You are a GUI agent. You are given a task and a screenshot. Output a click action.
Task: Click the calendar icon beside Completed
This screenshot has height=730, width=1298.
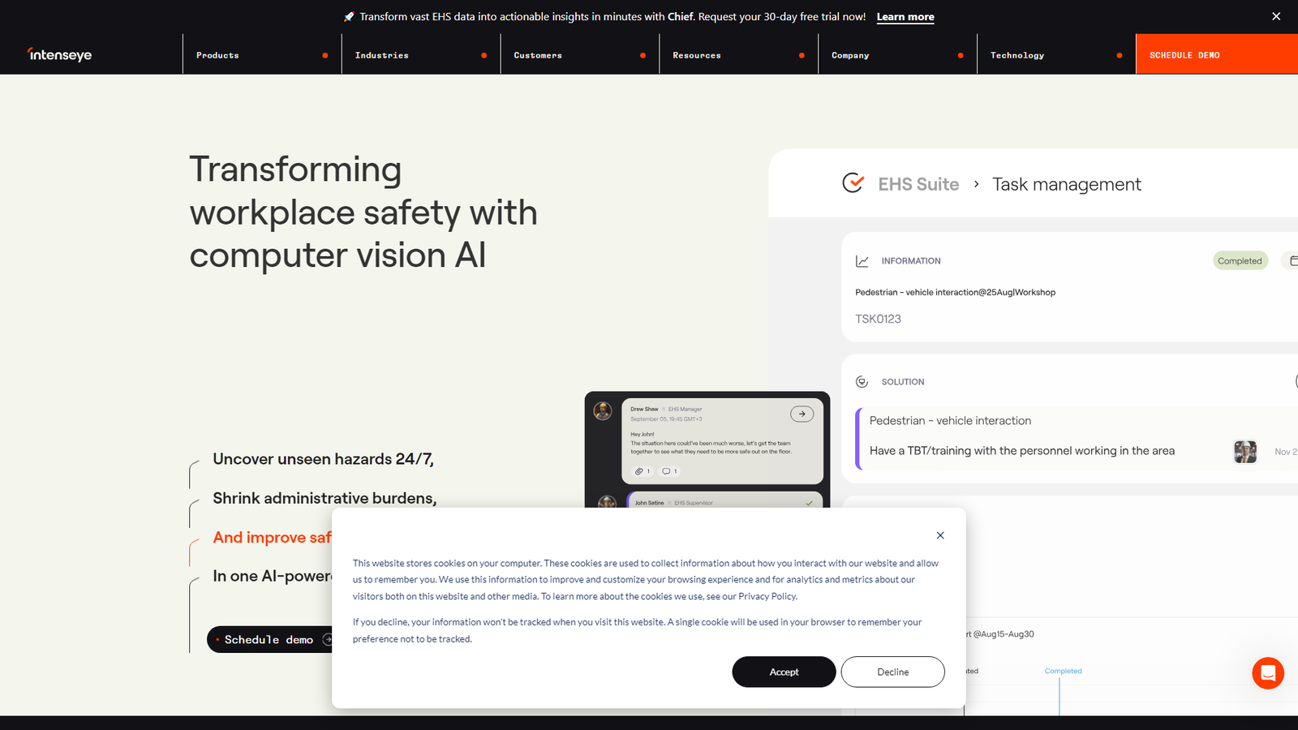point(1292,260)
